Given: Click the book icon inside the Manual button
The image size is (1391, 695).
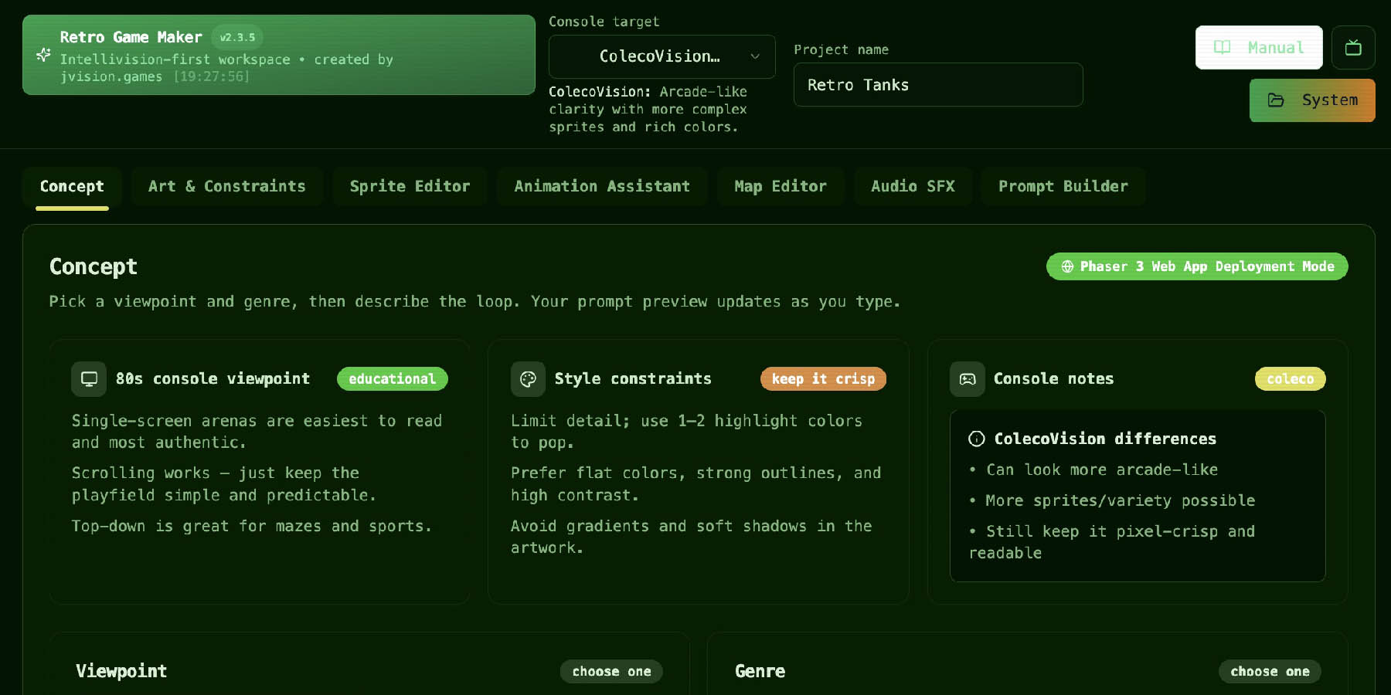Looking at the screenshot, I should point(1223,47).
